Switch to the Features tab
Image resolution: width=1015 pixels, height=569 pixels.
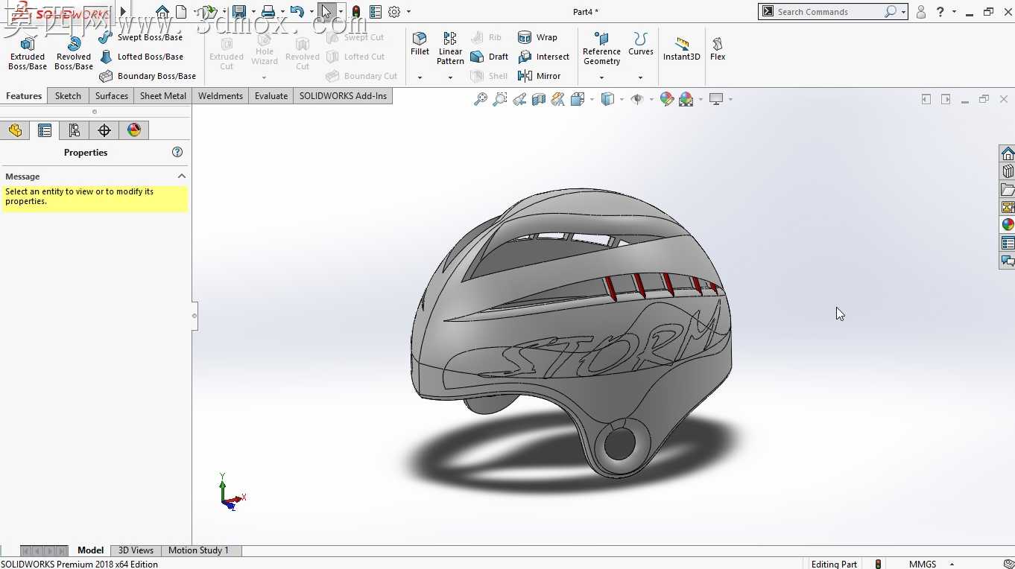[x=24, y=96]
